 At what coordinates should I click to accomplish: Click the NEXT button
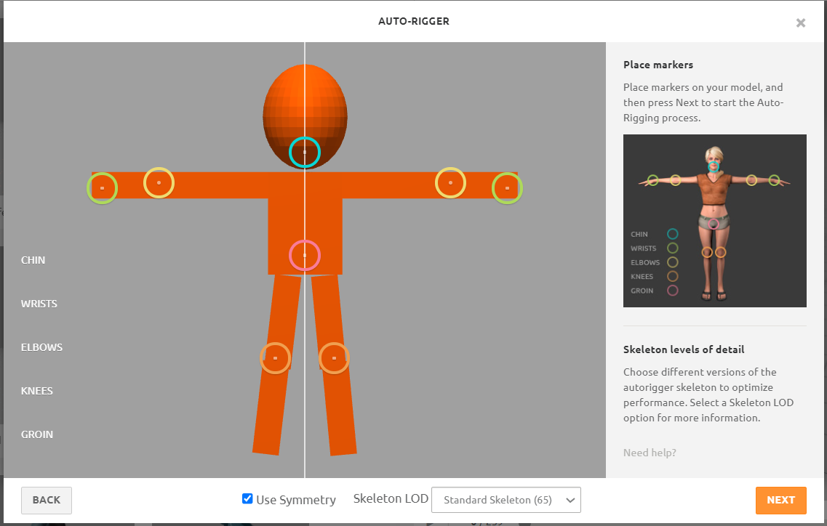pyautogui.click(x=780, y=500)
